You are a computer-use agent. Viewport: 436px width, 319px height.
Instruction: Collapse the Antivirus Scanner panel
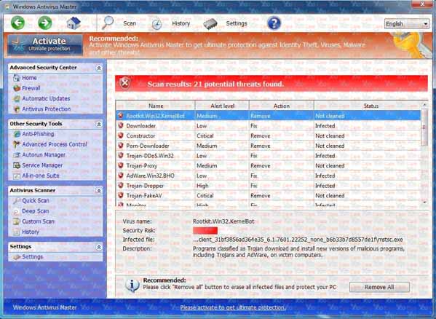98,191
